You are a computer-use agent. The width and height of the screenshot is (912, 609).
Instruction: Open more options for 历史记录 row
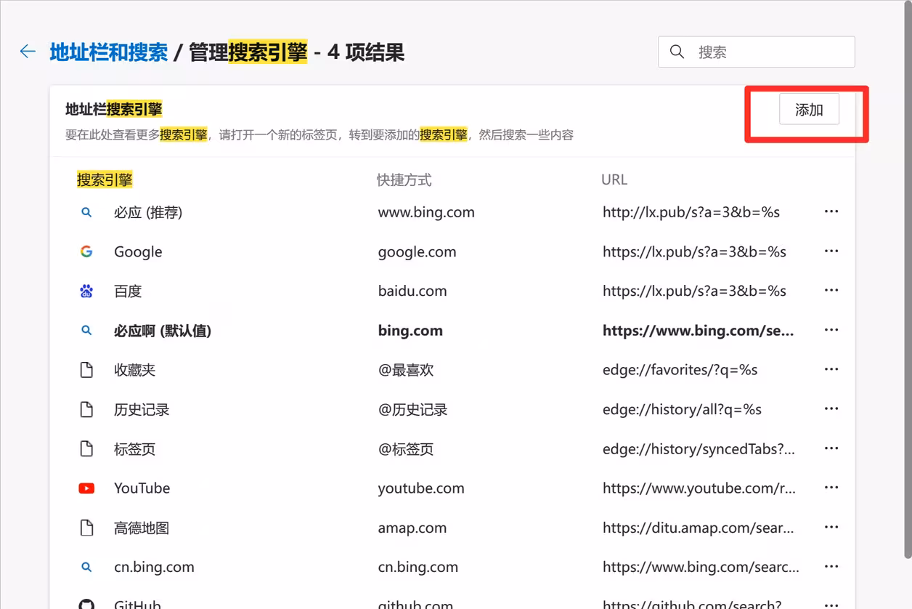coord(831,409)
